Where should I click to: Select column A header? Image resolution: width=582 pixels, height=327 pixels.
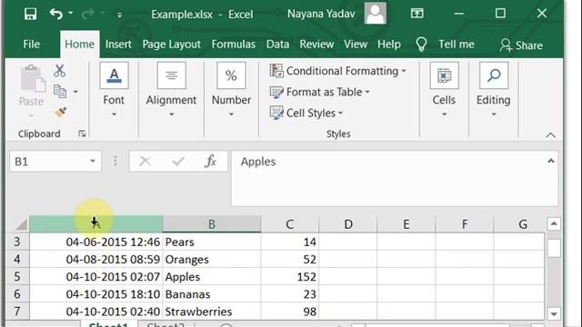(x=95, y=224)
